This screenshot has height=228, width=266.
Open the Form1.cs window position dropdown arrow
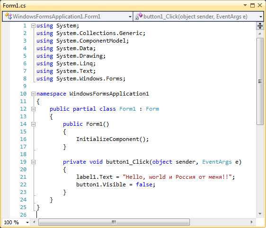pos(245,5)
